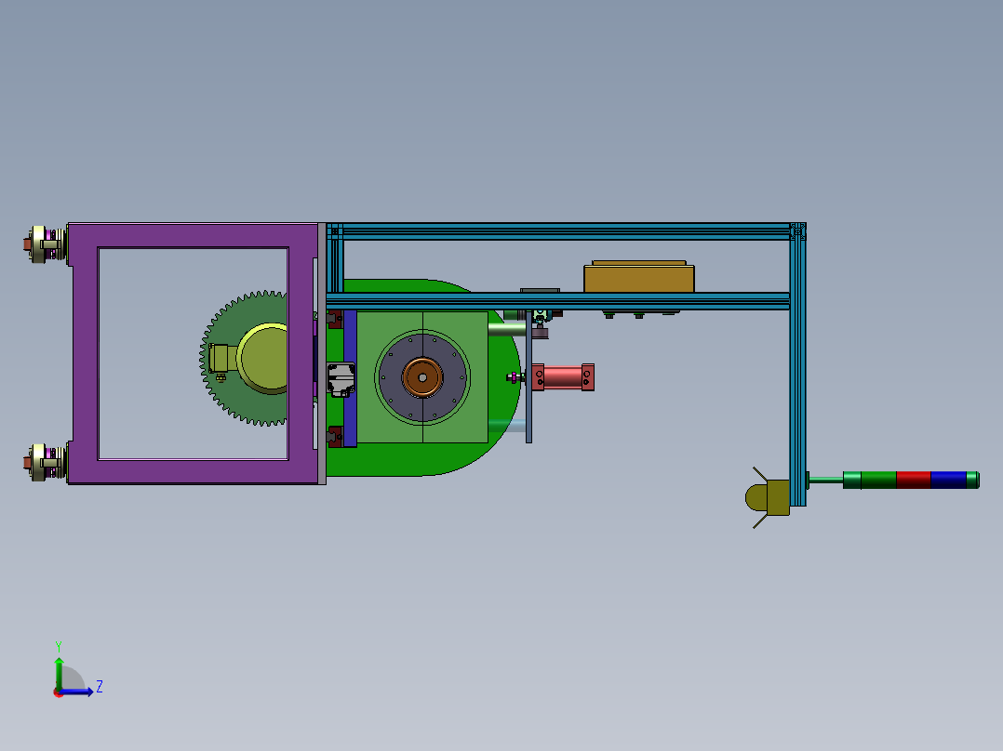Select the gray bearing block on the blue bar
Image resolution: width=1003 pixels, height=751 pixels.
tap(341, 379)
